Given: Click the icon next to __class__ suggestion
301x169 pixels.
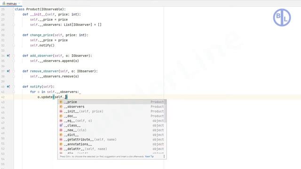Looking at the screenshot, I should tap(61, 125).
